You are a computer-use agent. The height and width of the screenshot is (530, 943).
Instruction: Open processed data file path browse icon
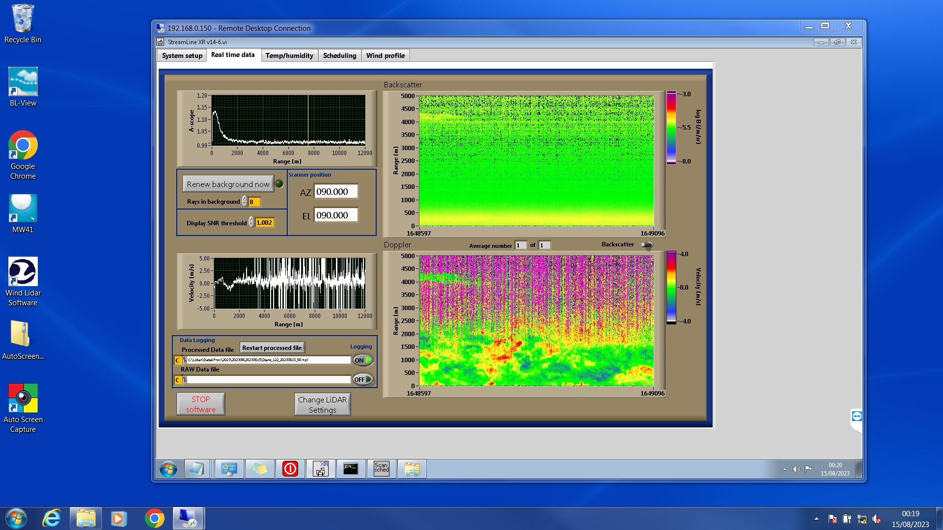click(x=185, y=360)
